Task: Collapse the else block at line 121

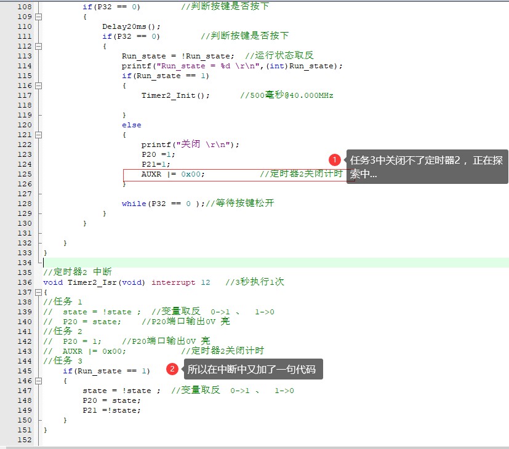Action: pyautogui.click(x=38, y=135)
